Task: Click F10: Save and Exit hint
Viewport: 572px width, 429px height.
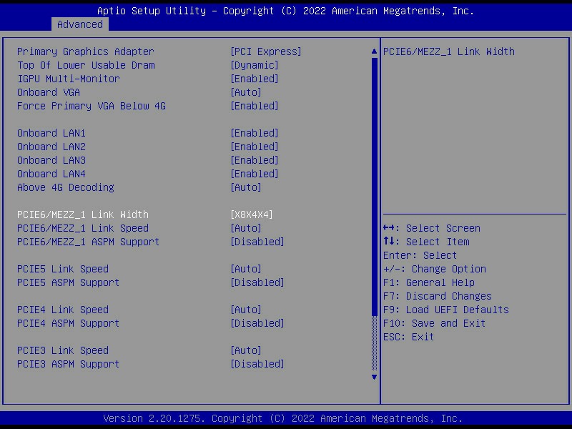Action: 434,323
